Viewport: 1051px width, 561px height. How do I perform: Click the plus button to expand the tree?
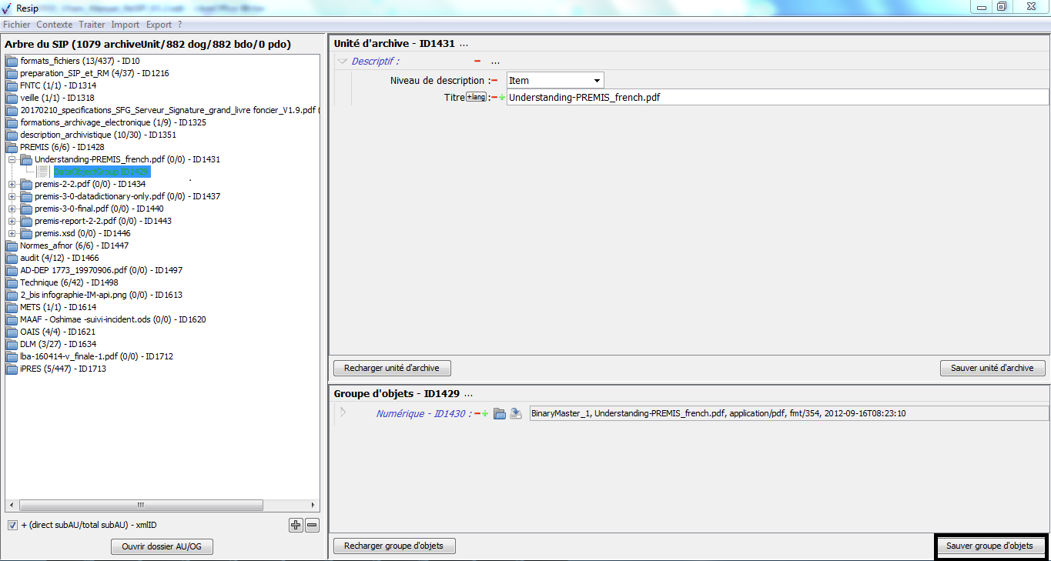(x=296, y=526)
